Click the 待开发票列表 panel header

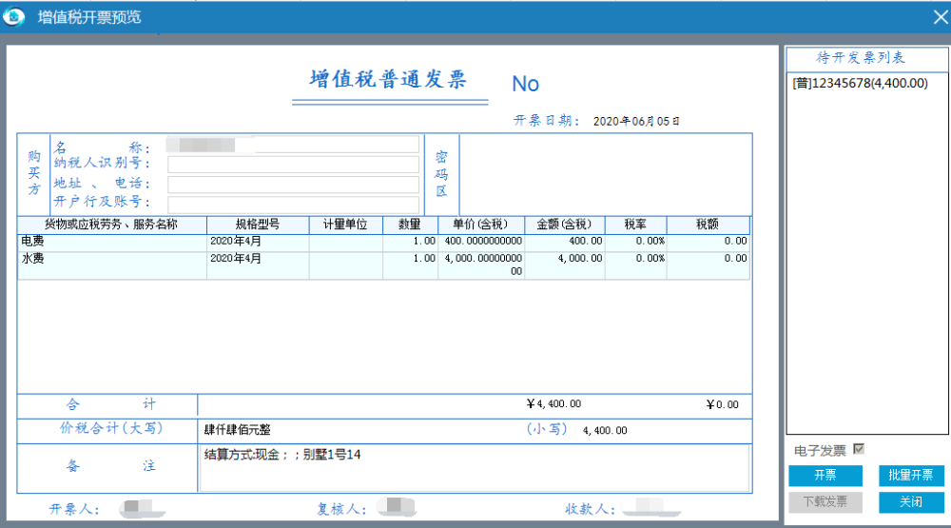pos(861,58)
